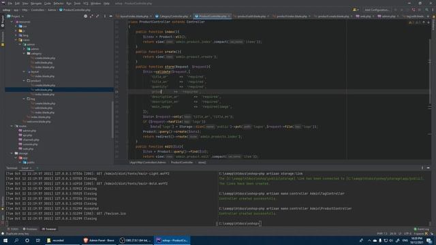
Task: Expand the css folder
Action: (16, 27)
